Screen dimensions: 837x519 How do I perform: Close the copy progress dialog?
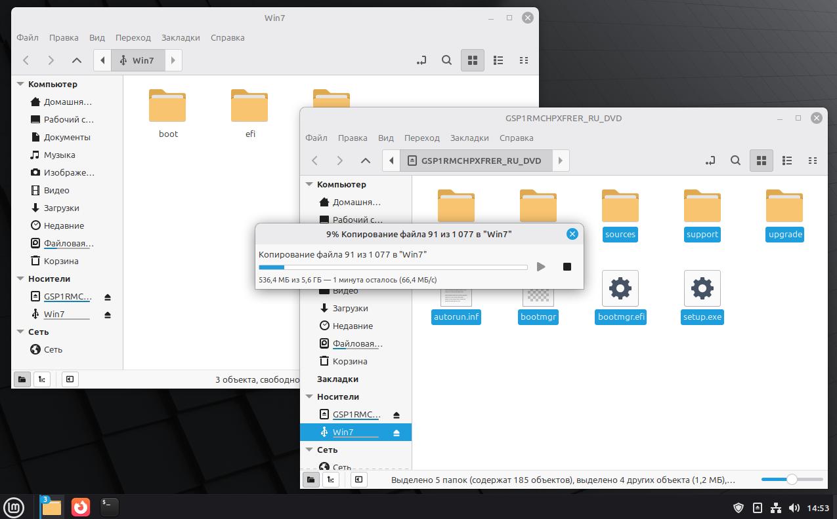point(572,234)
